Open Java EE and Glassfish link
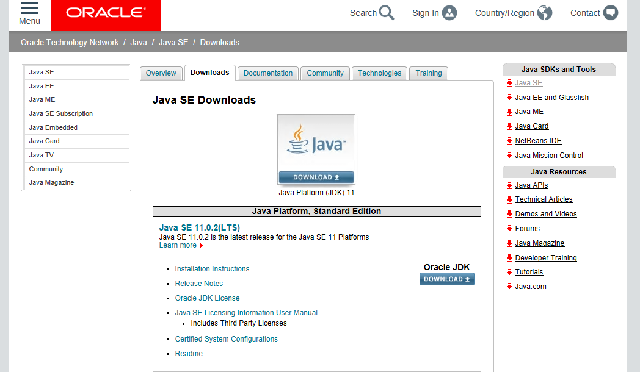The width and height of the screenshot is (640, 372). (552, 98)
